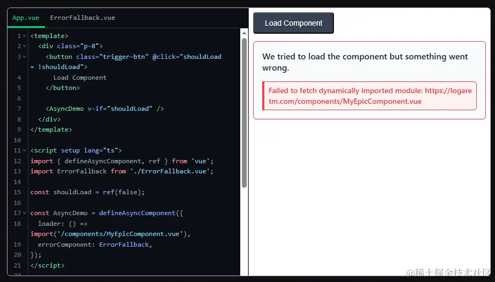Click the "errorComponent: ErrorFallback," code line

[x=95, y=245]
